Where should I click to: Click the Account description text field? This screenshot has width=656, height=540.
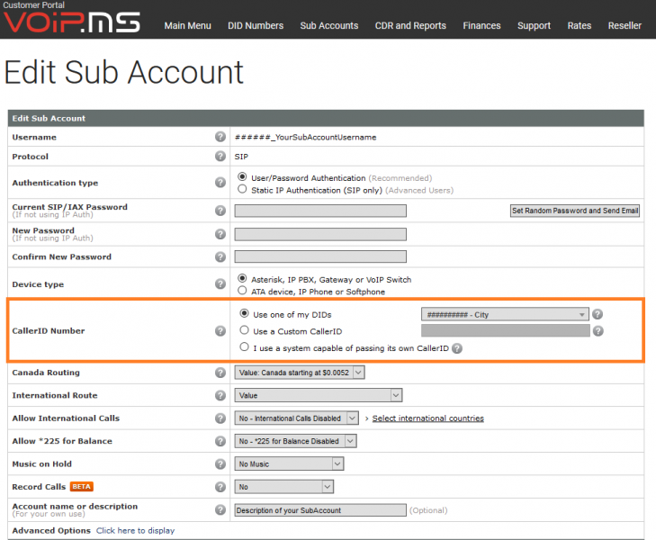click(x=320, y=510)
